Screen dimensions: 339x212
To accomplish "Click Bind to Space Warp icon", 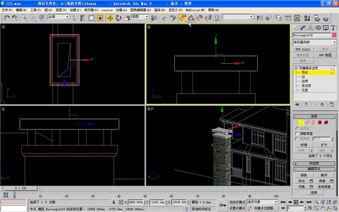I will (x=42, y=18).
